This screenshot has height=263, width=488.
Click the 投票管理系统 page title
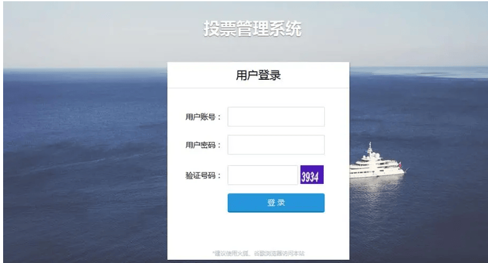252,29
